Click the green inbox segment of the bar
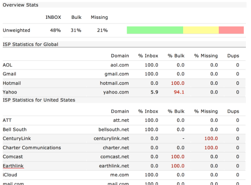The height and width of the screenshot is (185, 251). [155, 30]
